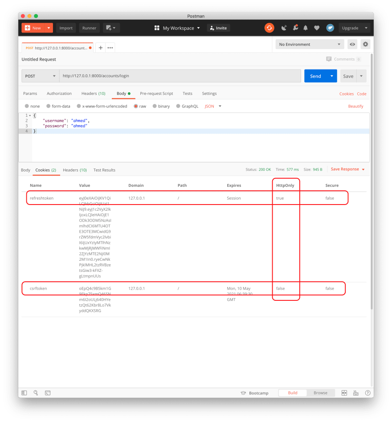Click the environment quick look eye icon
This screenshot has width=392, height=422.
tap(352, 44)
